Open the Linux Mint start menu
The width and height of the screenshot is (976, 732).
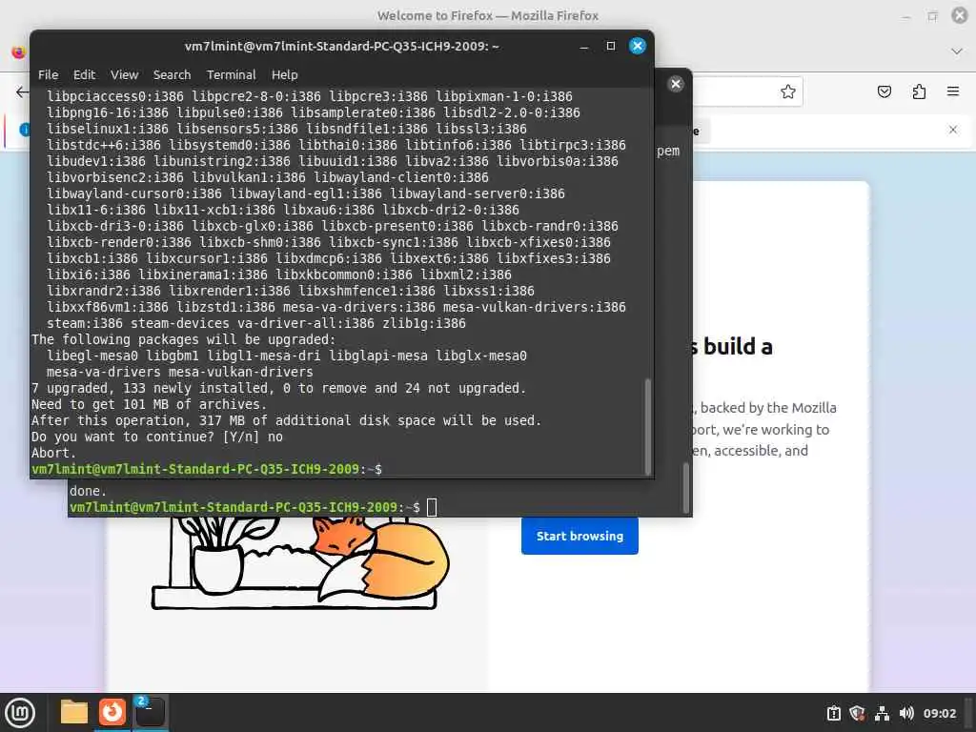pyautogui.click(x=20, y=713)
